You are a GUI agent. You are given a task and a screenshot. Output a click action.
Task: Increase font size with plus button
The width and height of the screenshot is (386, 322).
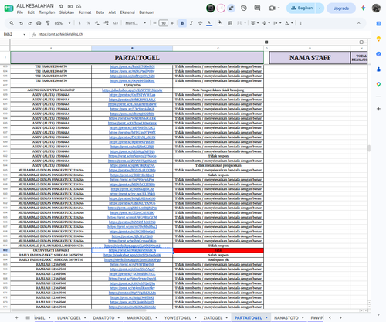(172, 23)
